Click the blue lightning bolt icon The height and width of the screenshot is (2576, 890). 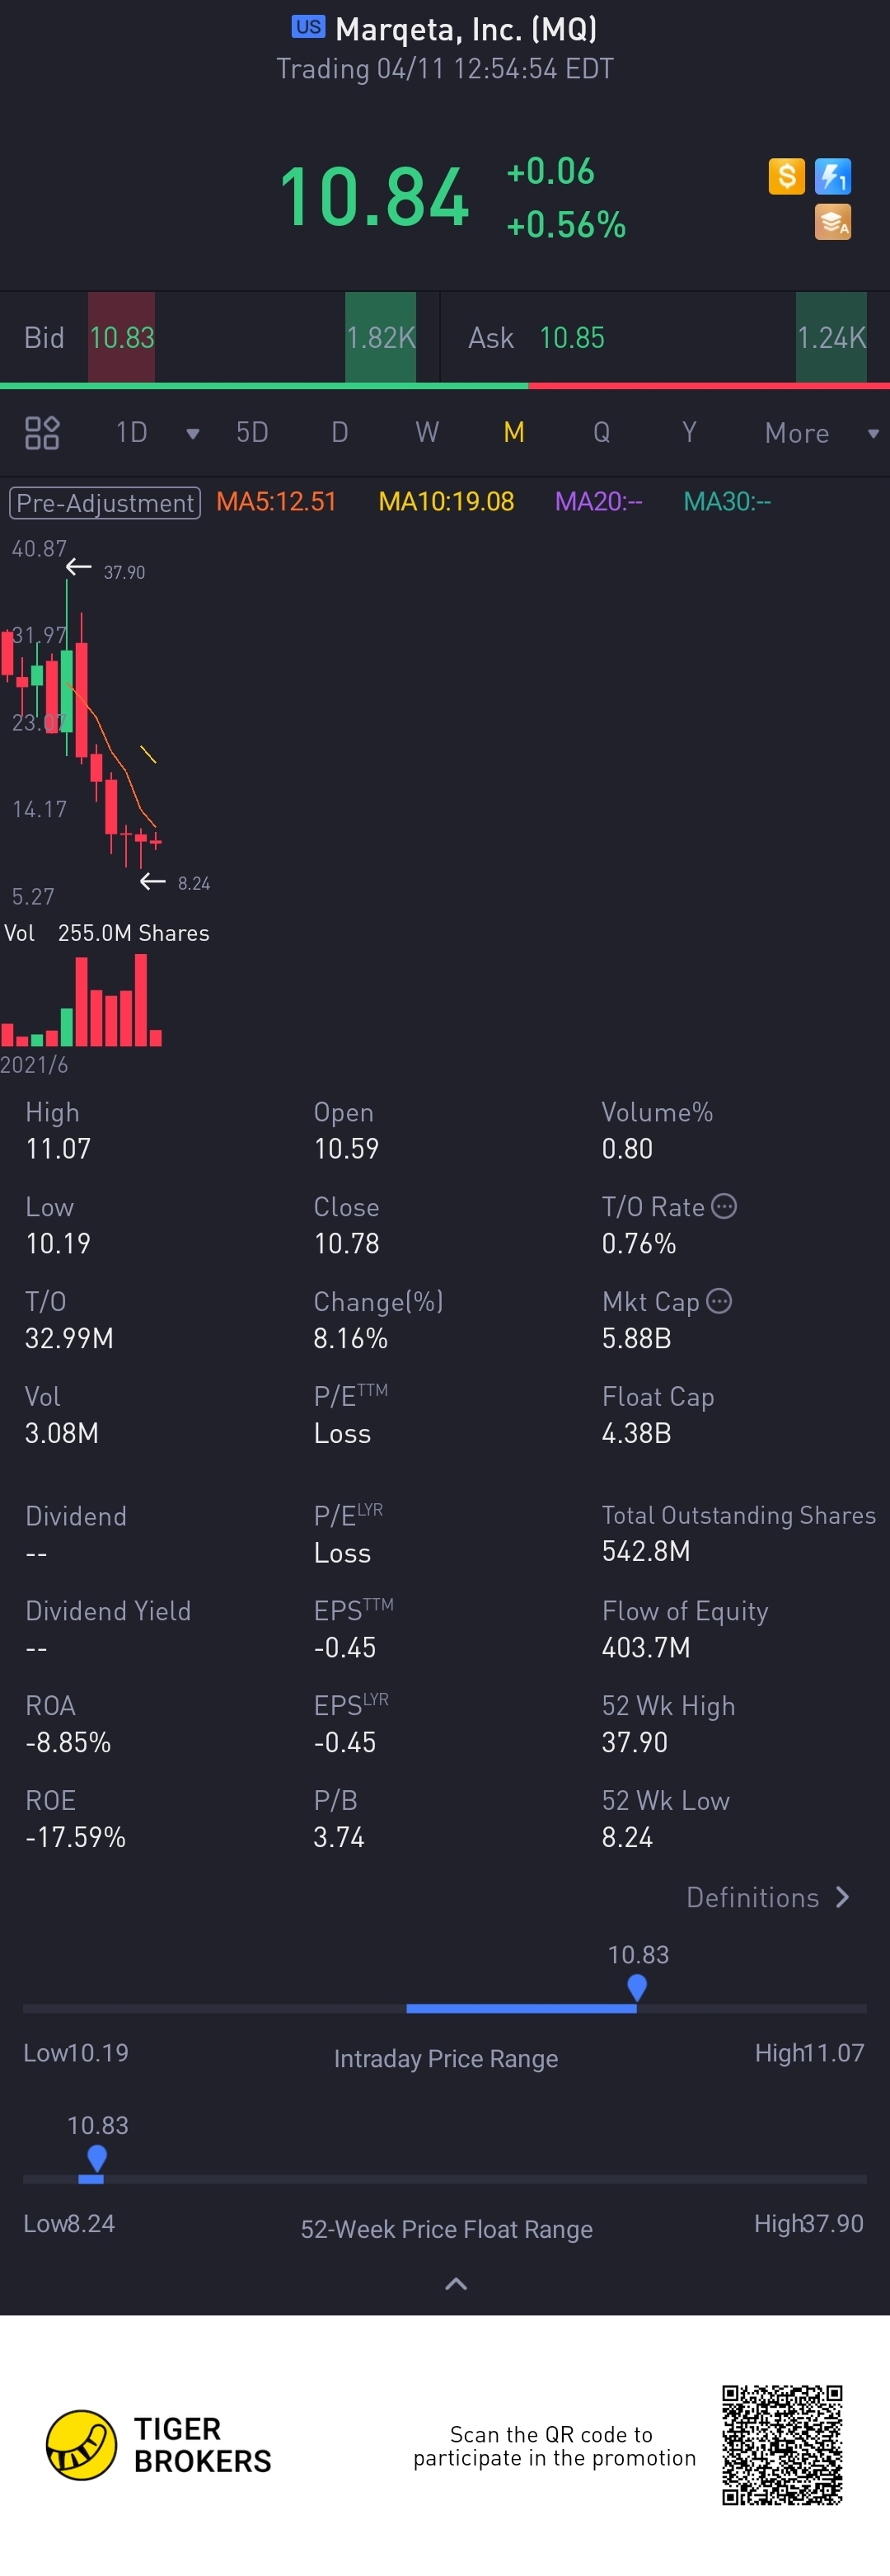pyautogui.click(x=832, y=177)
